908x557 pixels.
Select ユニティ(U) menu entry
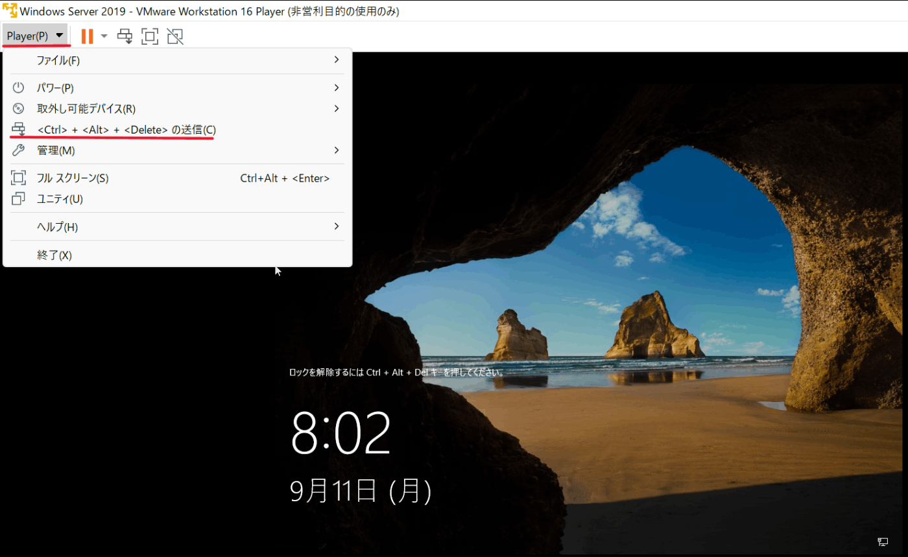coord(178,199)
